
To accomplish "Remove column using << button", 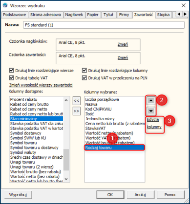I will tap(77, 101).
